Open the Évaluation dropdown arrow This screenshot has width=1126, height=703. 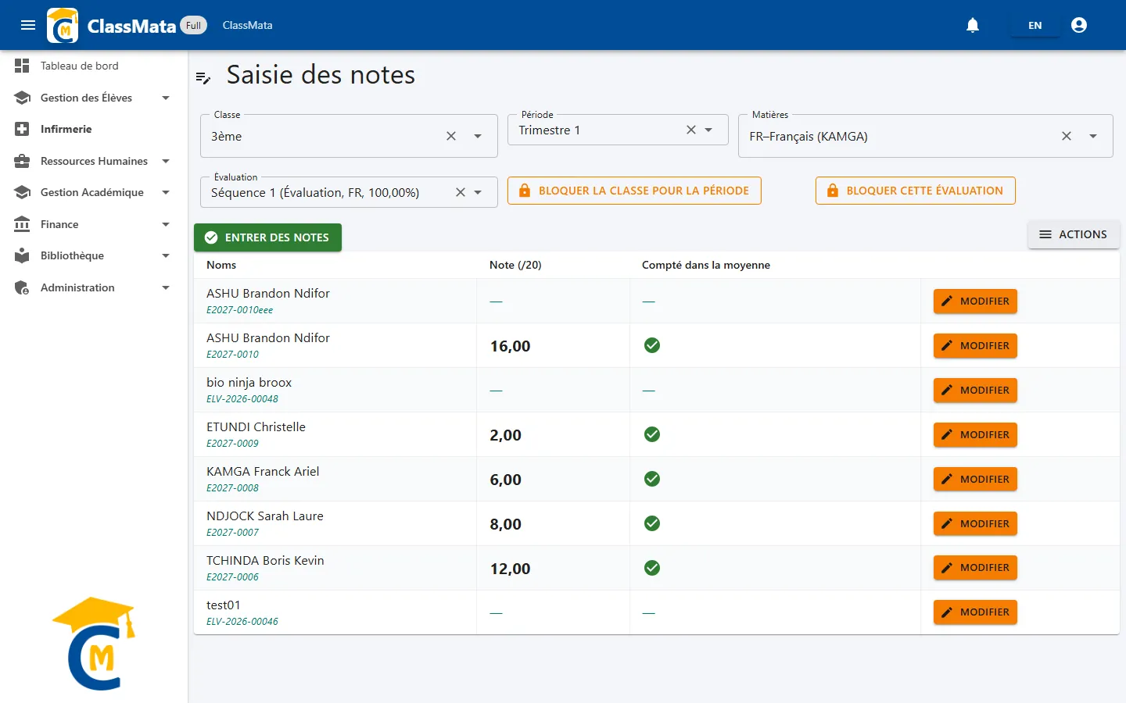point(478,192)
